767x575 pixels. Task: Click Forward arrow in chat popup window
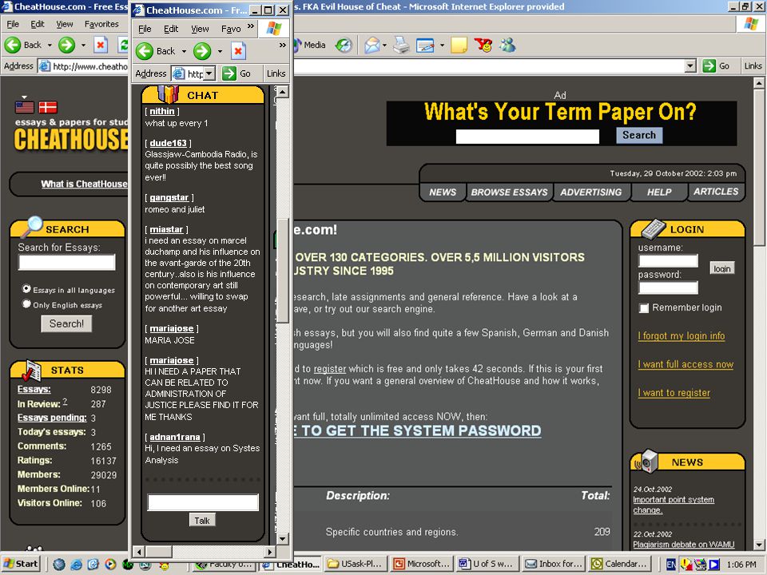coord(202,51)
